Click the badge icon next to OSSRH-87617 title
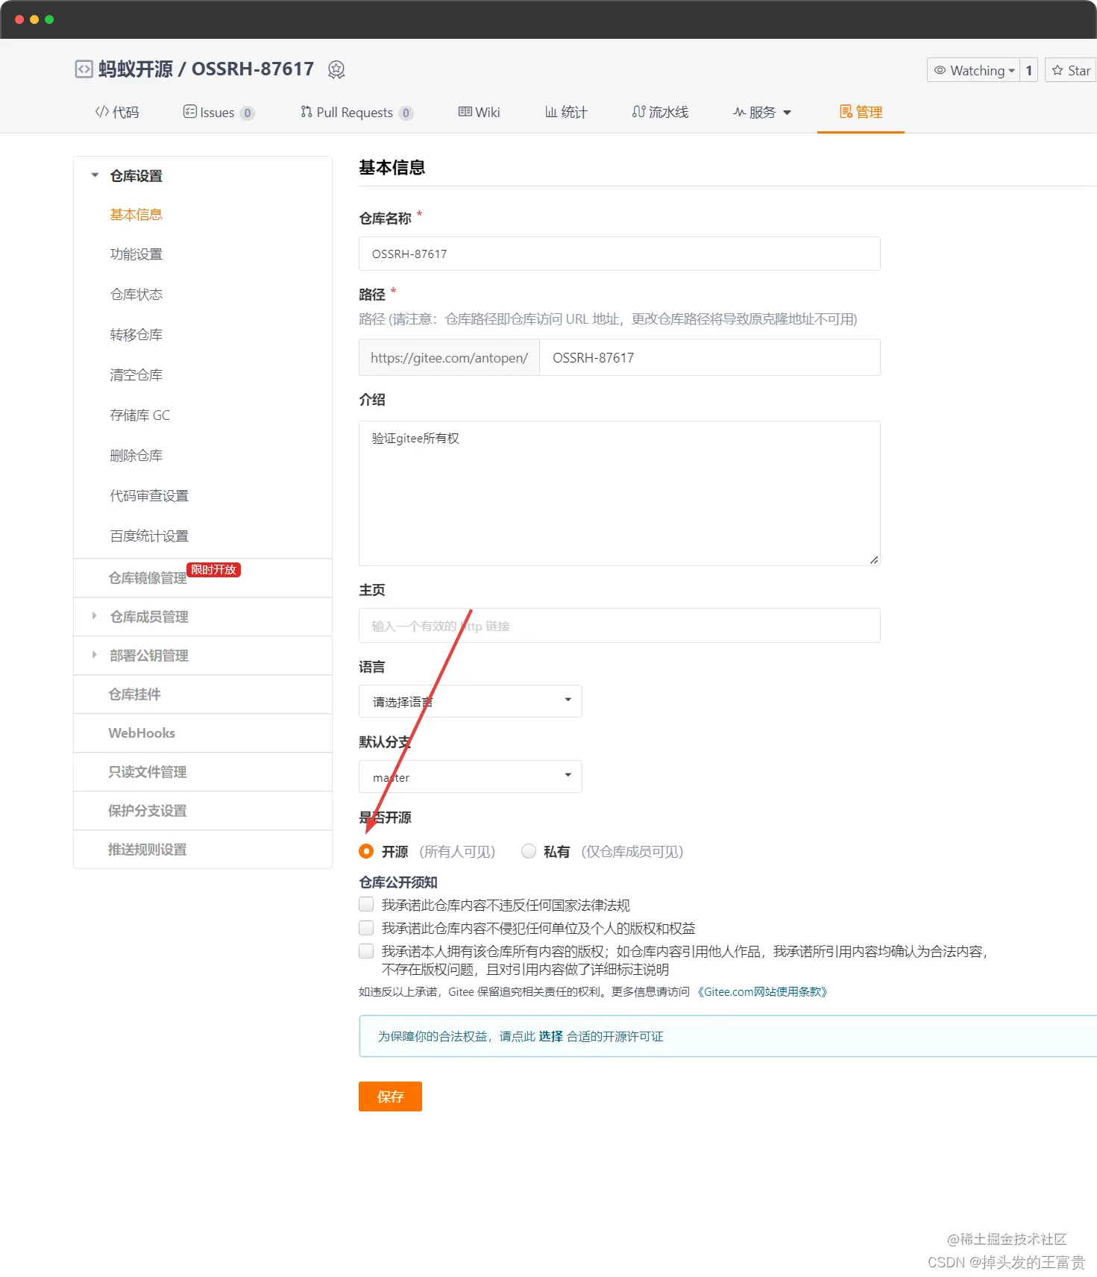This screenshot has width=1097, height=1277. tap(336, 69)
